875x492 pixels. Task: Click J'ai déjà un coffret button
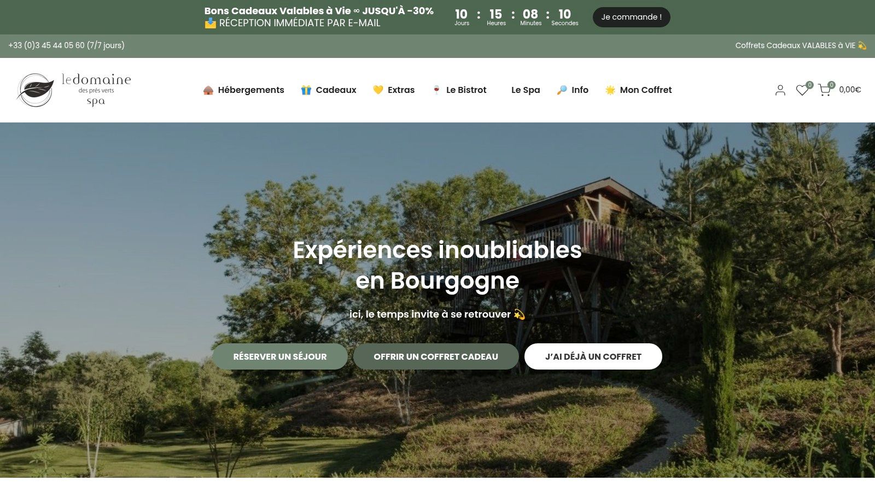593,356
